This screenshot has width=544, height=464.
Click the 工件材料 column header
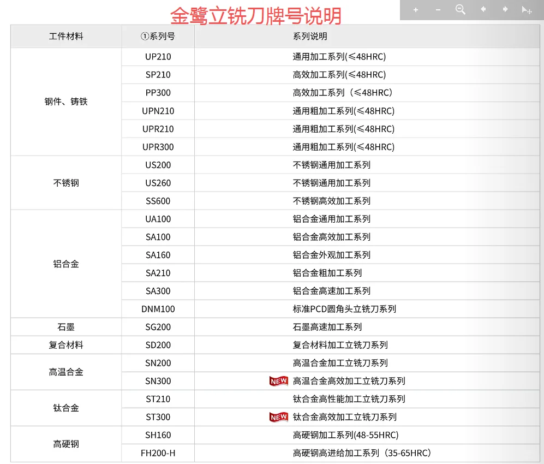pos(65,36)
